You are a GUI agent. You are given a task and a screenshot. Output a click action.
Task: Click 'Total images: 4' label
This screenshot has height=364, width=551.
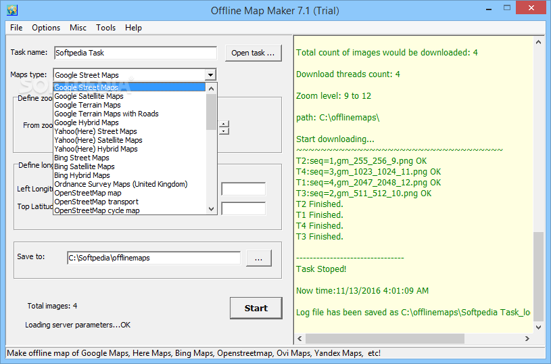coord(52,306)
